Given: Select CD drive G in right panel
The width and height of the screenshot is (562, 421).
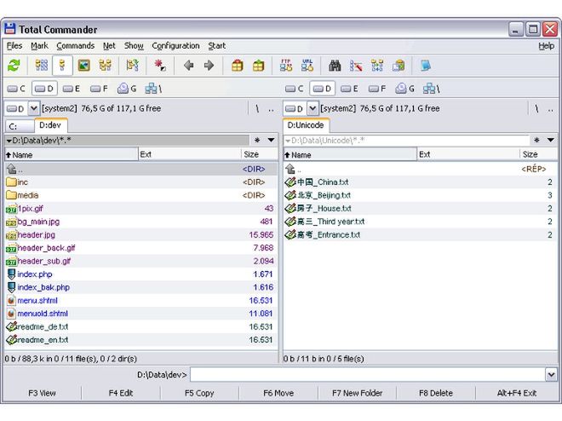Looking at the screenshot, I should [x=405, y=89].
